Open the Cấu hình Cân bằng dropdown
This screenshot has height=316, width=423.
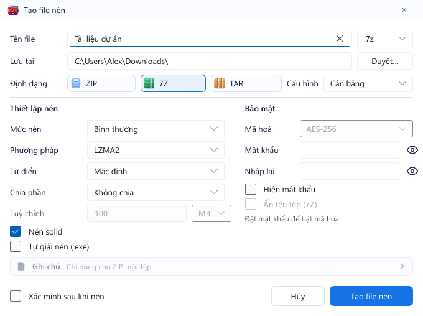tap(368, 83)
